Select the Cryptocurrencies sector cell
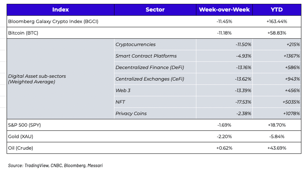Image resolution: width=308 pixels, height=173 pixels. point(136,45)
